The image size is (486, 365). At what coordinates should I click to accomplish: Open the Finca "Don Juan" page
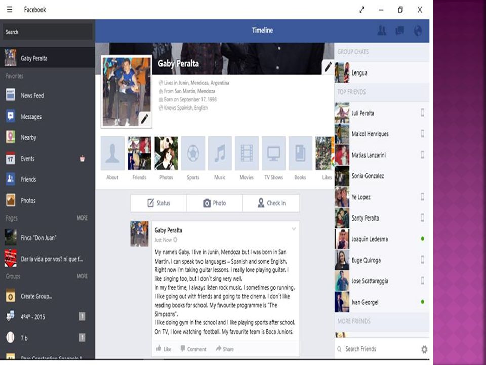(48, 238)
